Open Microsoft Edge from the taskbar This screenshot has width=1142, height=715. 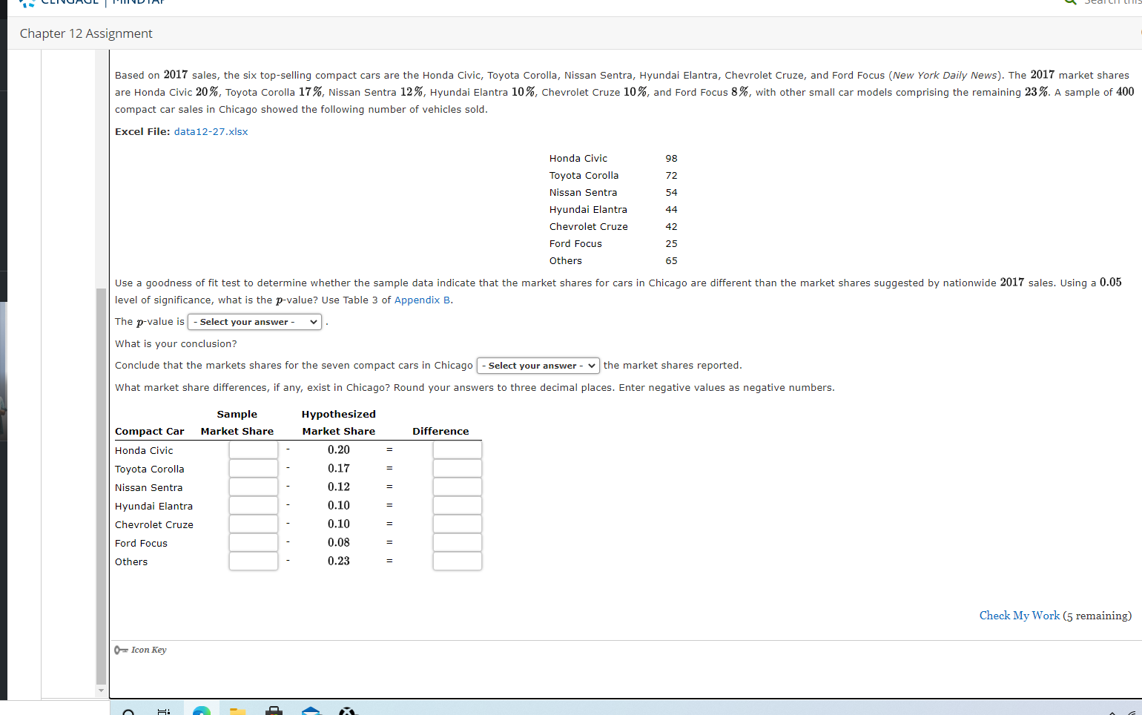point(201,711)
